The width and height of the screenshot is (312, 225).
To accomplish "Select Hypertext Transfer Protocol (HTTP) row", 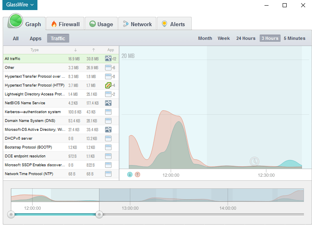I will pyautogui.click(x=61, y=85).
